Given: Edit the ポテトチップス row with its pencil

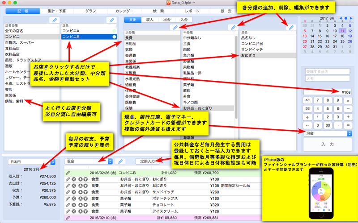Looking at the screenshot, I should pos(68,198).
